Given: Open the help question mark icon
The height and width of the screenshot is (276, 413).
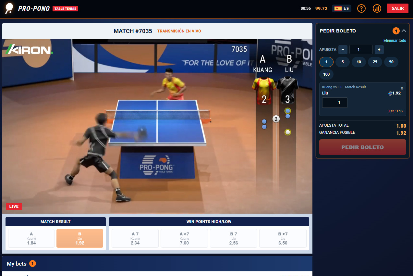Looking at the screenshot, I should click(x=361, y=8).
